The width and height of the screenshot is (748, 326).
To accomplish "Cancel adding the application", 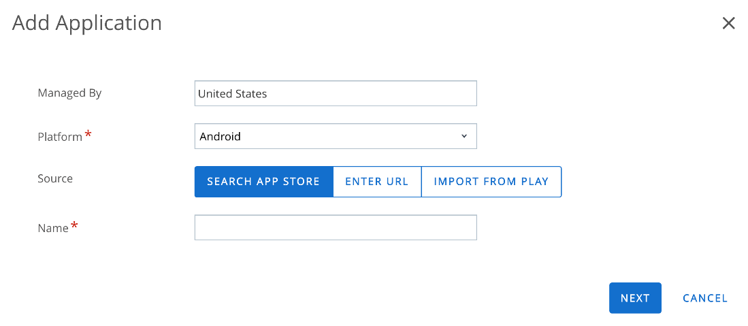I will pos(705,298).
